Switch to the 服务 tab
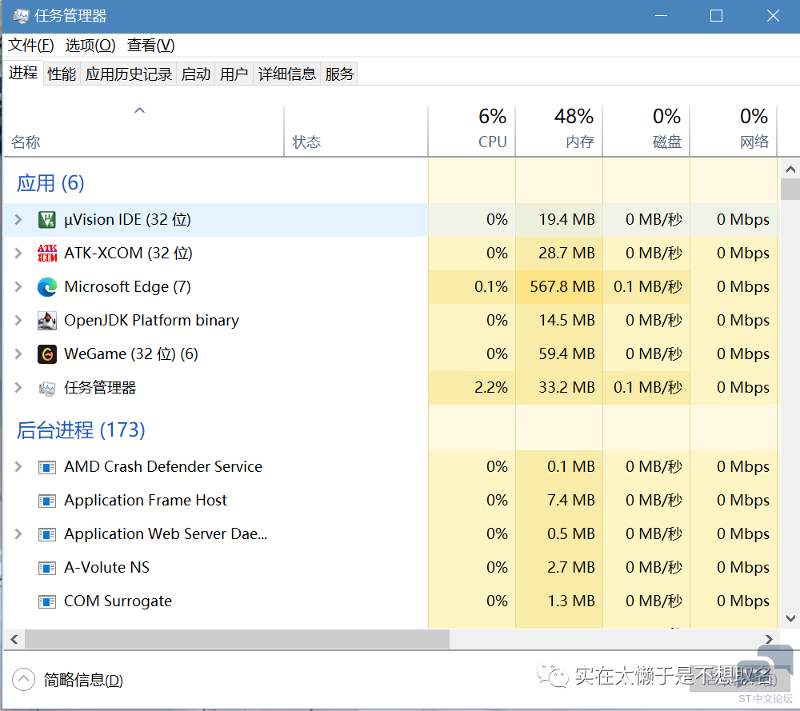The image size is (800, 711). tap(339, 74)
